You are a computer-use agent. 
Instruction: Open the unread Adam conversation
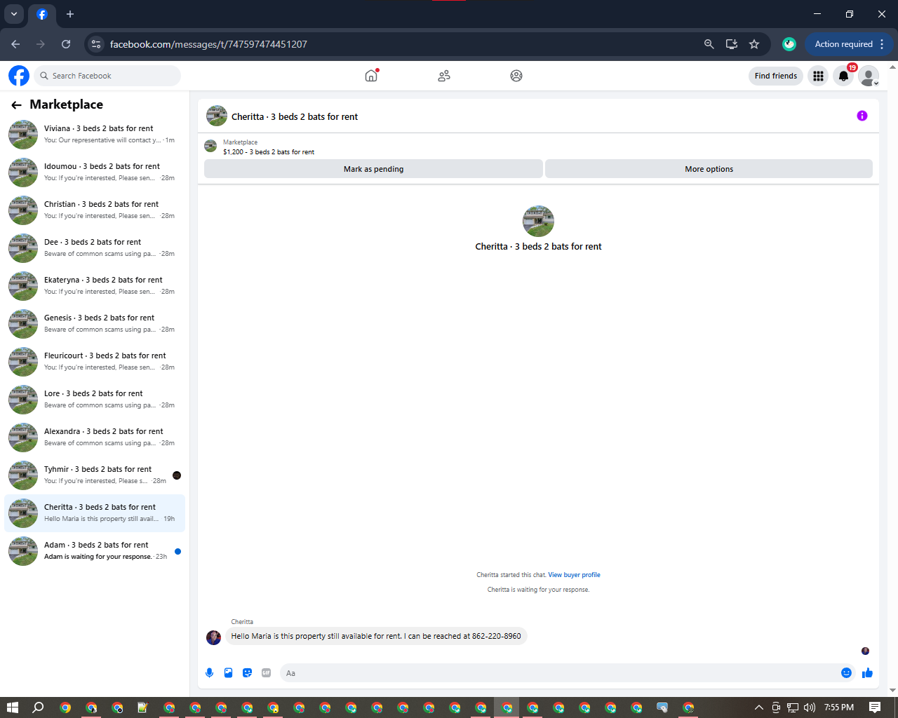click(95, 551)
